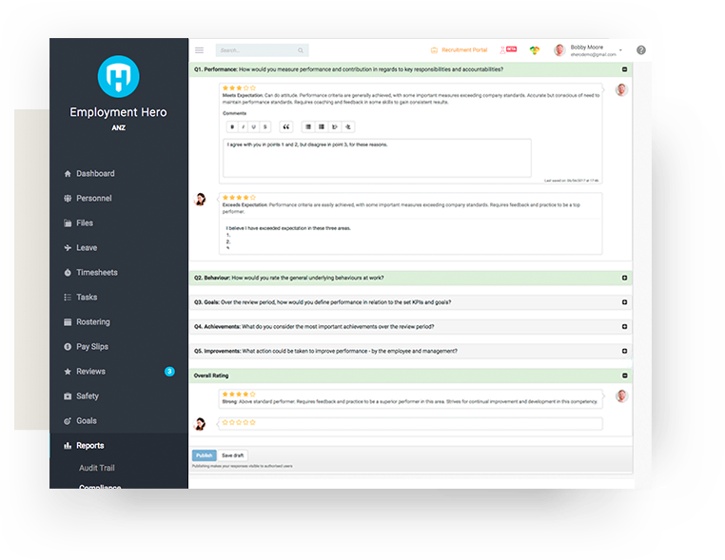Click the Publish button
Image resolution: width=725 pixels, height=560 pixels.
pyautogui.click(x=204, y=455)
